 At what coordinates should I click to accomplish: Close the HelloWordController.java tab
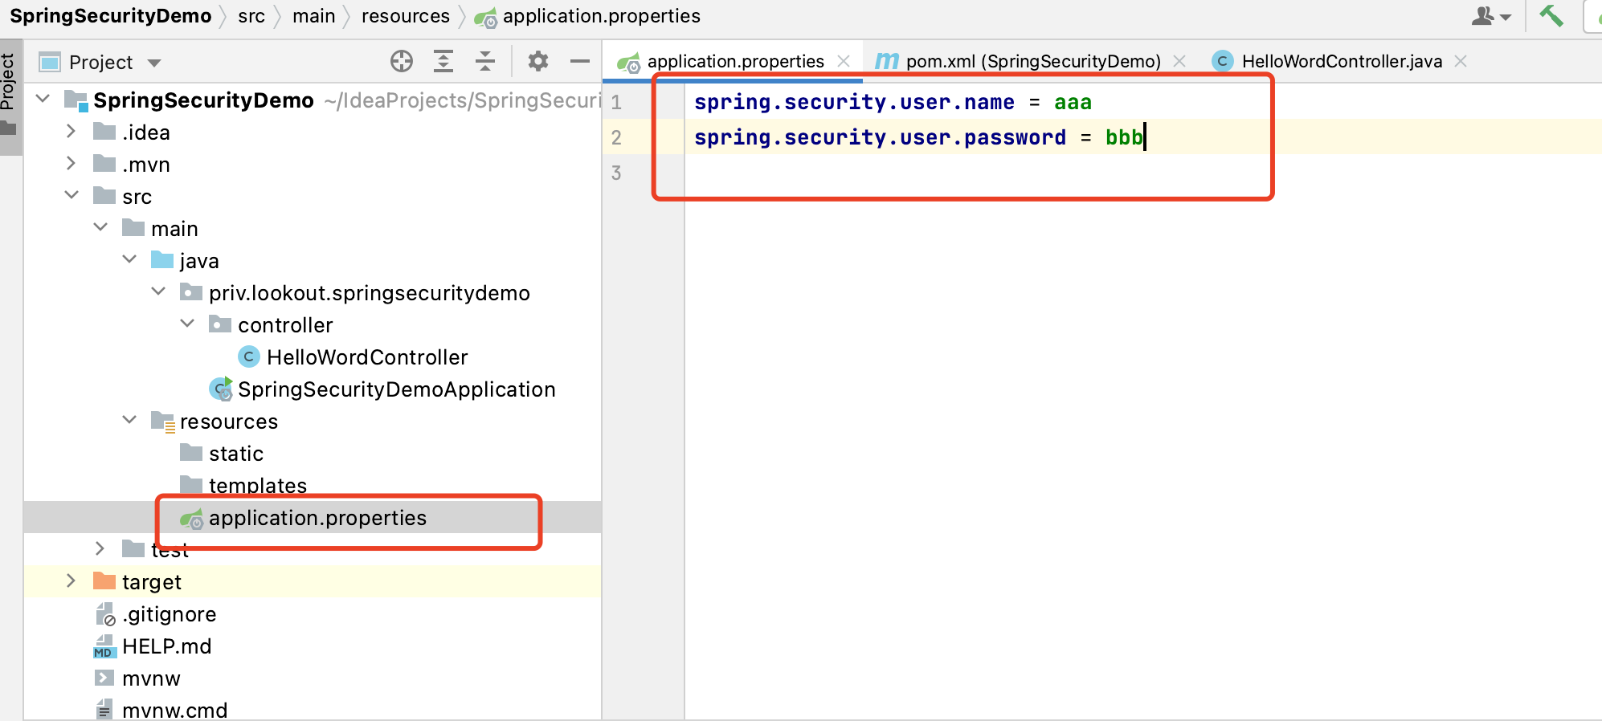point(1461,61)
